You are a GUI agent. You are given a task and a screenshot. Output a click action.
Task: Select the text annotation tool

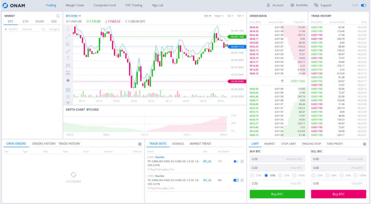coord(68,58)
